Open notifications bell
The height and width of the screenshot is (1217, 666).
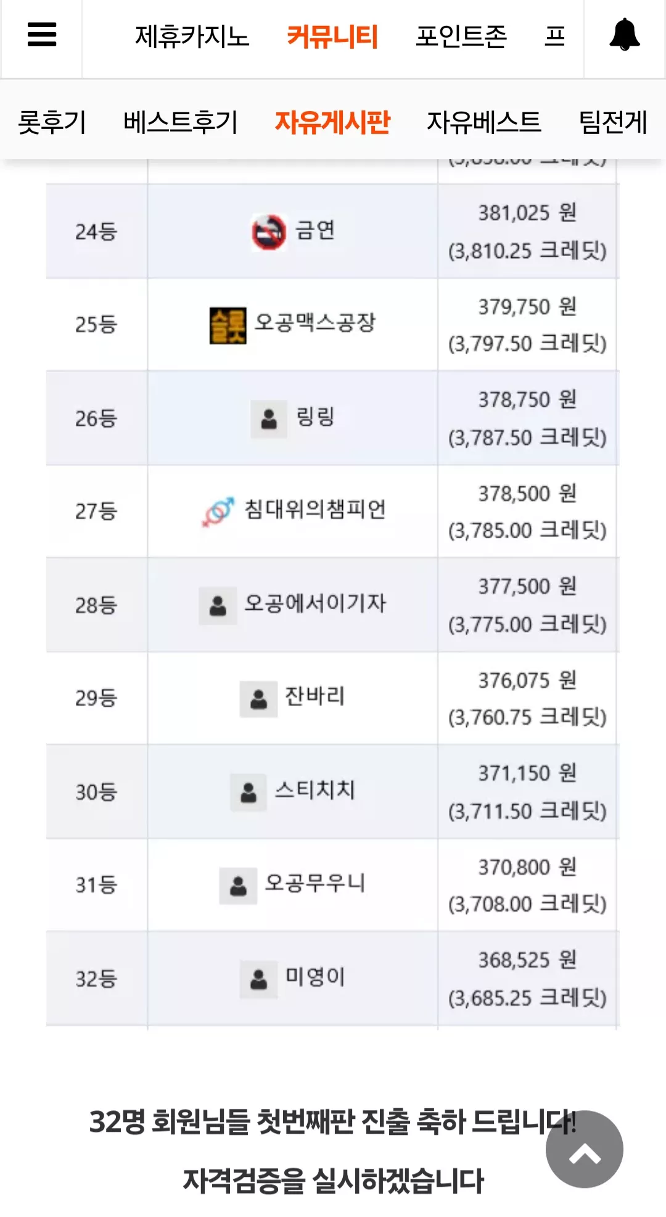624,35
